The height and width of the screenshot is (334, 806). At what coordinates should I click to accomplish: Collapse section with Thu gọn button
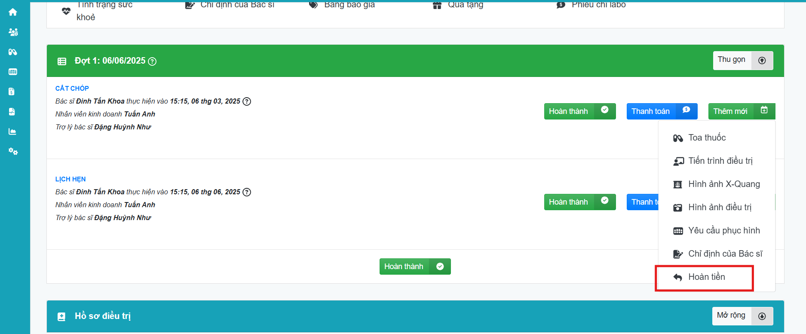742,60
